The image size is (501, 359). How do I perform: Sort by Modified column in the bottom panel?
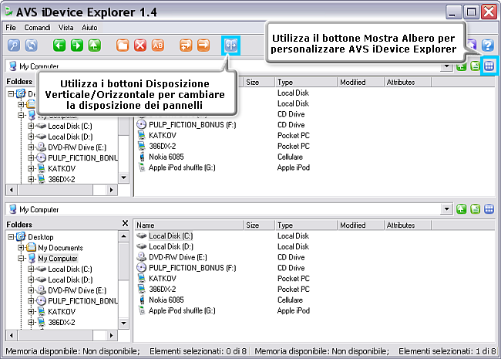[x=361, y=225]
